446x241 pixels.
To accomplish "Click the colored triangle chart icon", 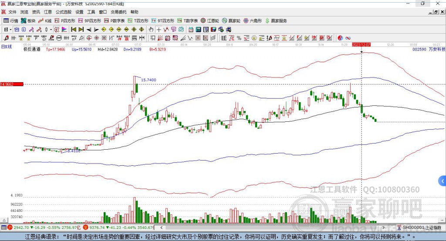I will (x=64, y=30).
